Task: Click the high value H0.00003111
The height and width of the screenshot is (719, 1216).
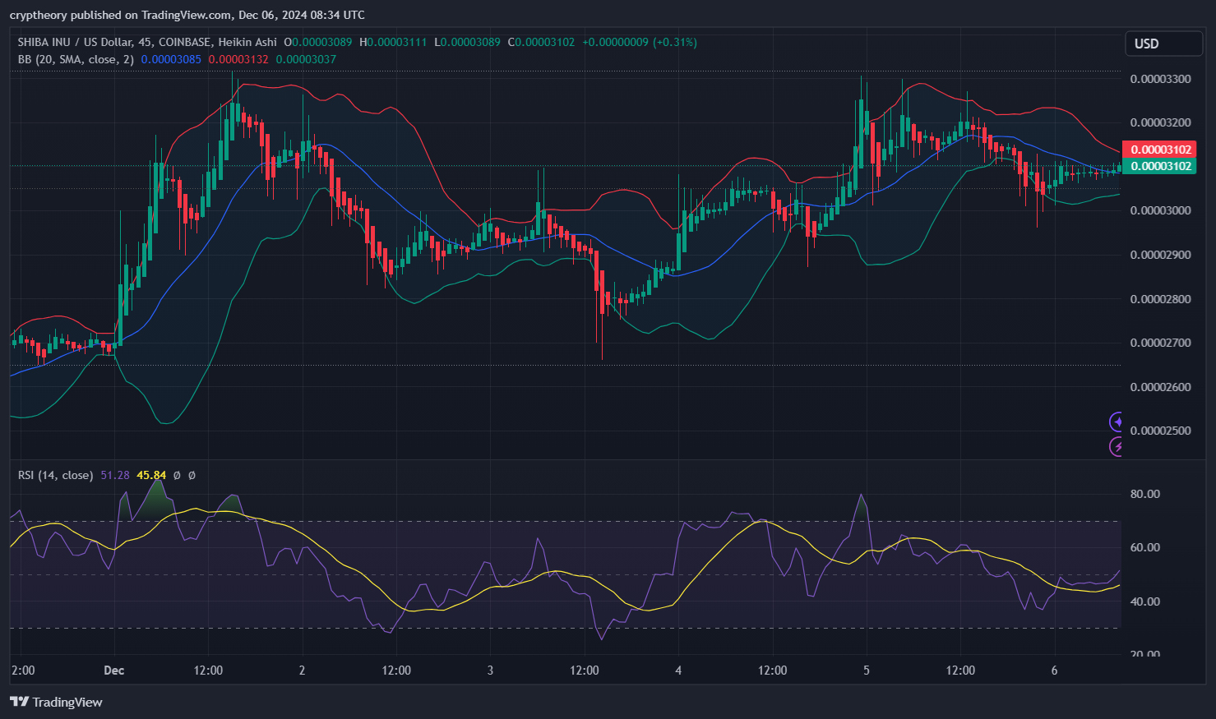Action: (x=393, y=42)
